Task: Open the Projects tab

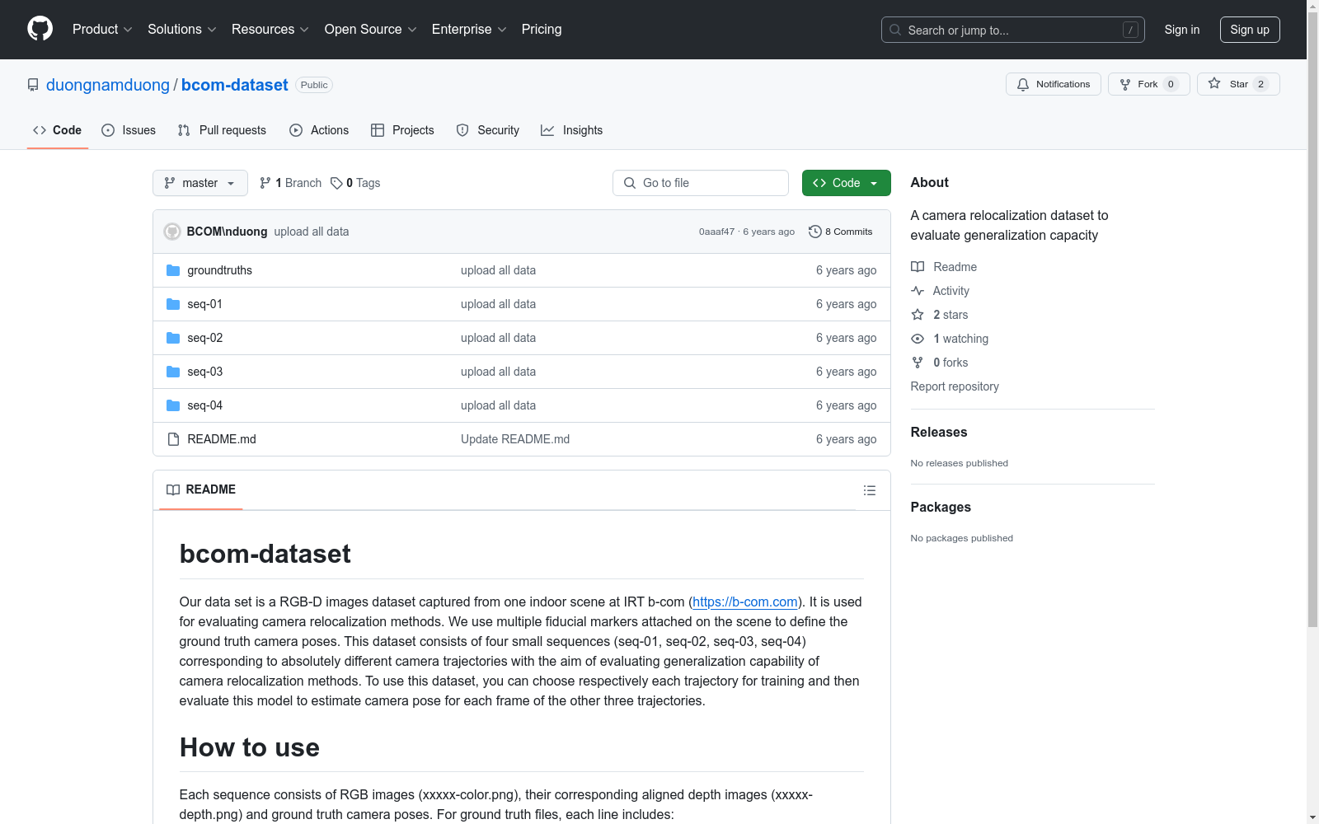Action: pos(402,130)
